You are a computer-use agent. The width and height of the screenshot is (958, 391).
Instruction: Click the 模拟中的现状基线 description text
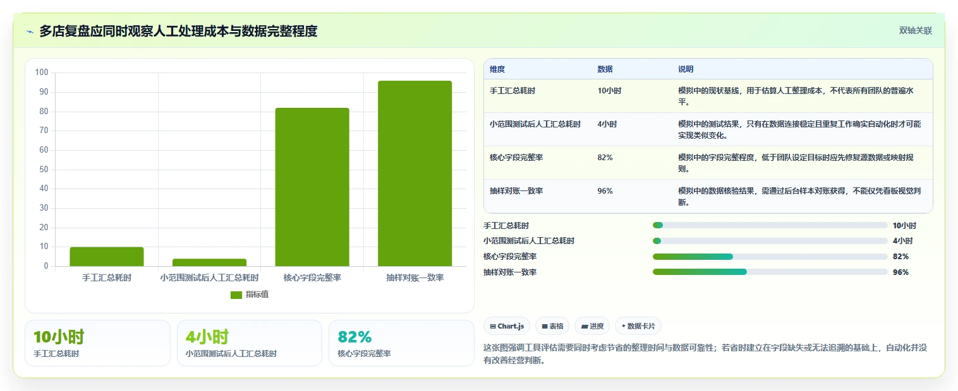[796, 96]
